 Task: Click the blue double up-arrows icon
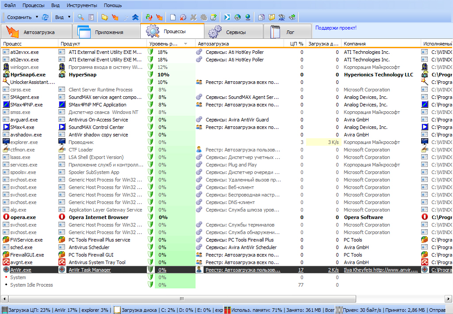click(x=135, y=17)
